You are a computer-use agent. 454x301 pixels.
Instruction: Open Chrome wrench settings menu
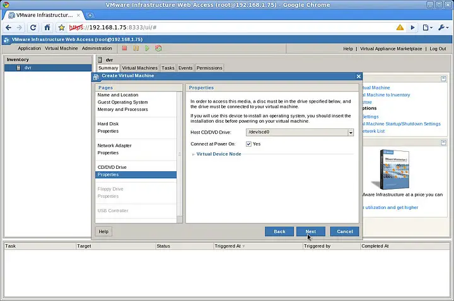click(443, 28)
